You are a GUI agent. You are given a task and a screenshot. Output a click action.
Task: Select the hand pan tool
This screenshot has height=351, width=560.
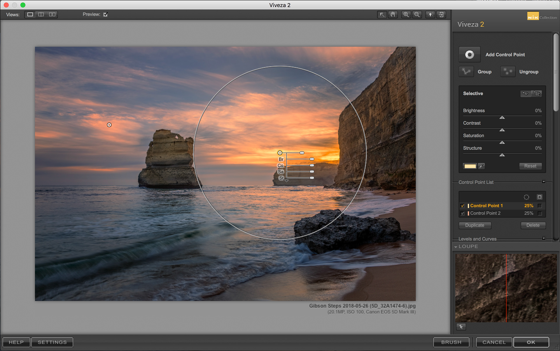pyautogui.click(x=393, y=15)
